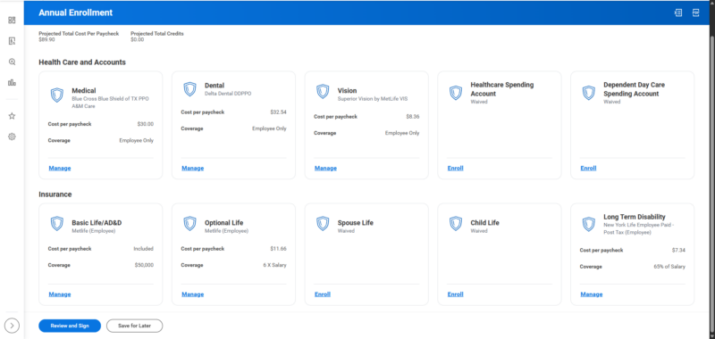Click the Save for Later button

point(135,326)
